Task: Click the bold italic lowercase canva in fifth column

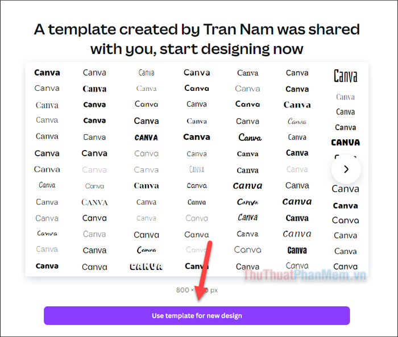Action: [247, 185]
